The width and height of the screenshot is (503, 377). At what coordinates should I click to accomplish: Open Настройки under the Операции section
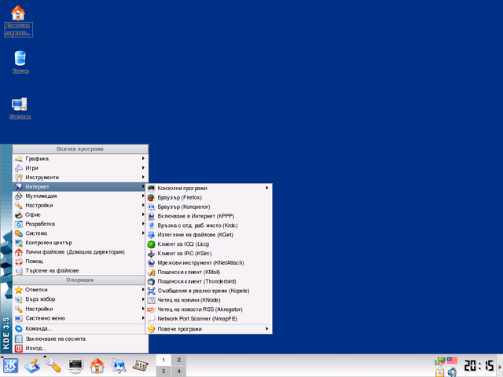pyautogui.click(x=80, y=309)
